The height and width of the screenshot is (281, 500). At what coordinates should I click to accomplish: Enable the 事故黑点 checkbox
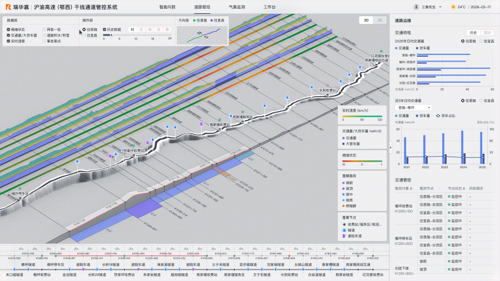pos(44,41)
